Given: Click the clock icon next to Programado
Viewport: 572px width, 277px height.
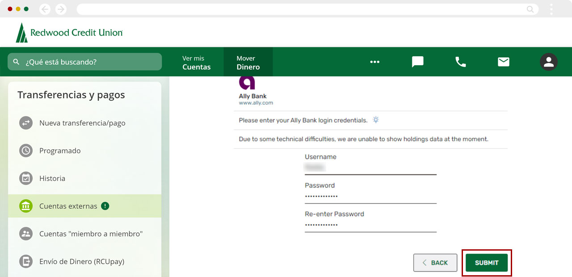Looking at the screenshot, I should click(x=26, y=151).
